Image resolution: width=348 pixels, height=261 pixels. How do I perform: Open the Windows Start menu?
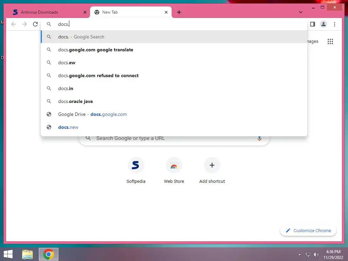point(8,254)
